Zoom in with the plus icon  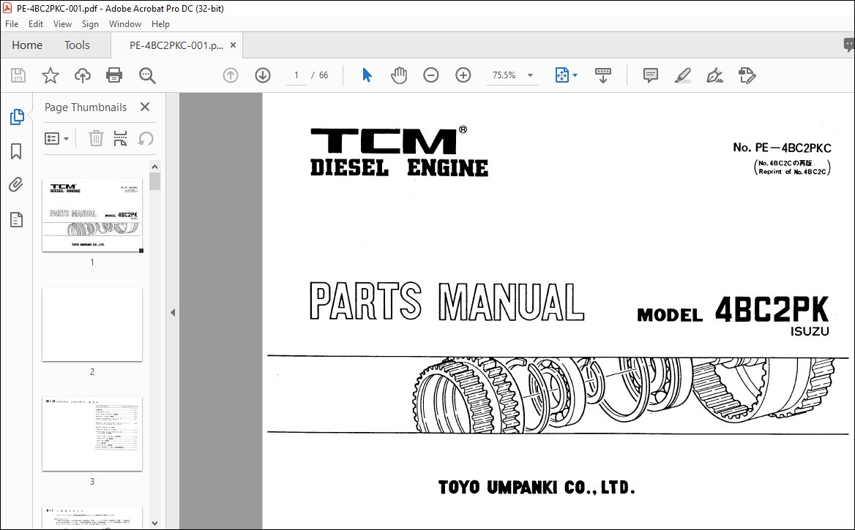(463, 75)
